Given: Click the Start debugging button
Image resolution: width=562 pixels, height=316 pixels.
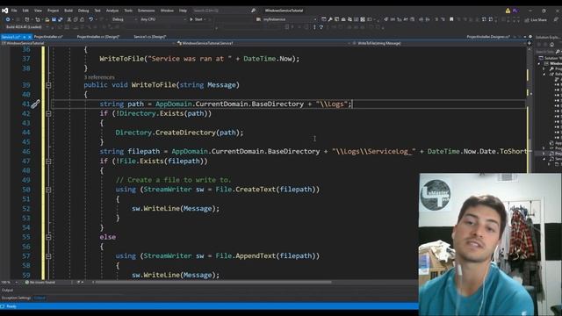Looking at the screenshot, I should tap(196, 19).
